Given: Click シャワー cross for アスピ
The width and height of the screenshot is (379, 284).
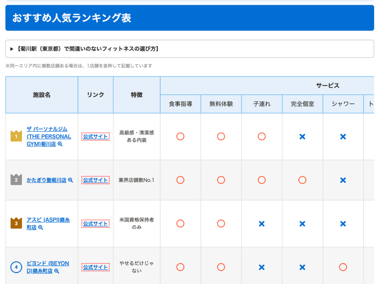Looking at the screenshot, I should [x=343, y=224].
